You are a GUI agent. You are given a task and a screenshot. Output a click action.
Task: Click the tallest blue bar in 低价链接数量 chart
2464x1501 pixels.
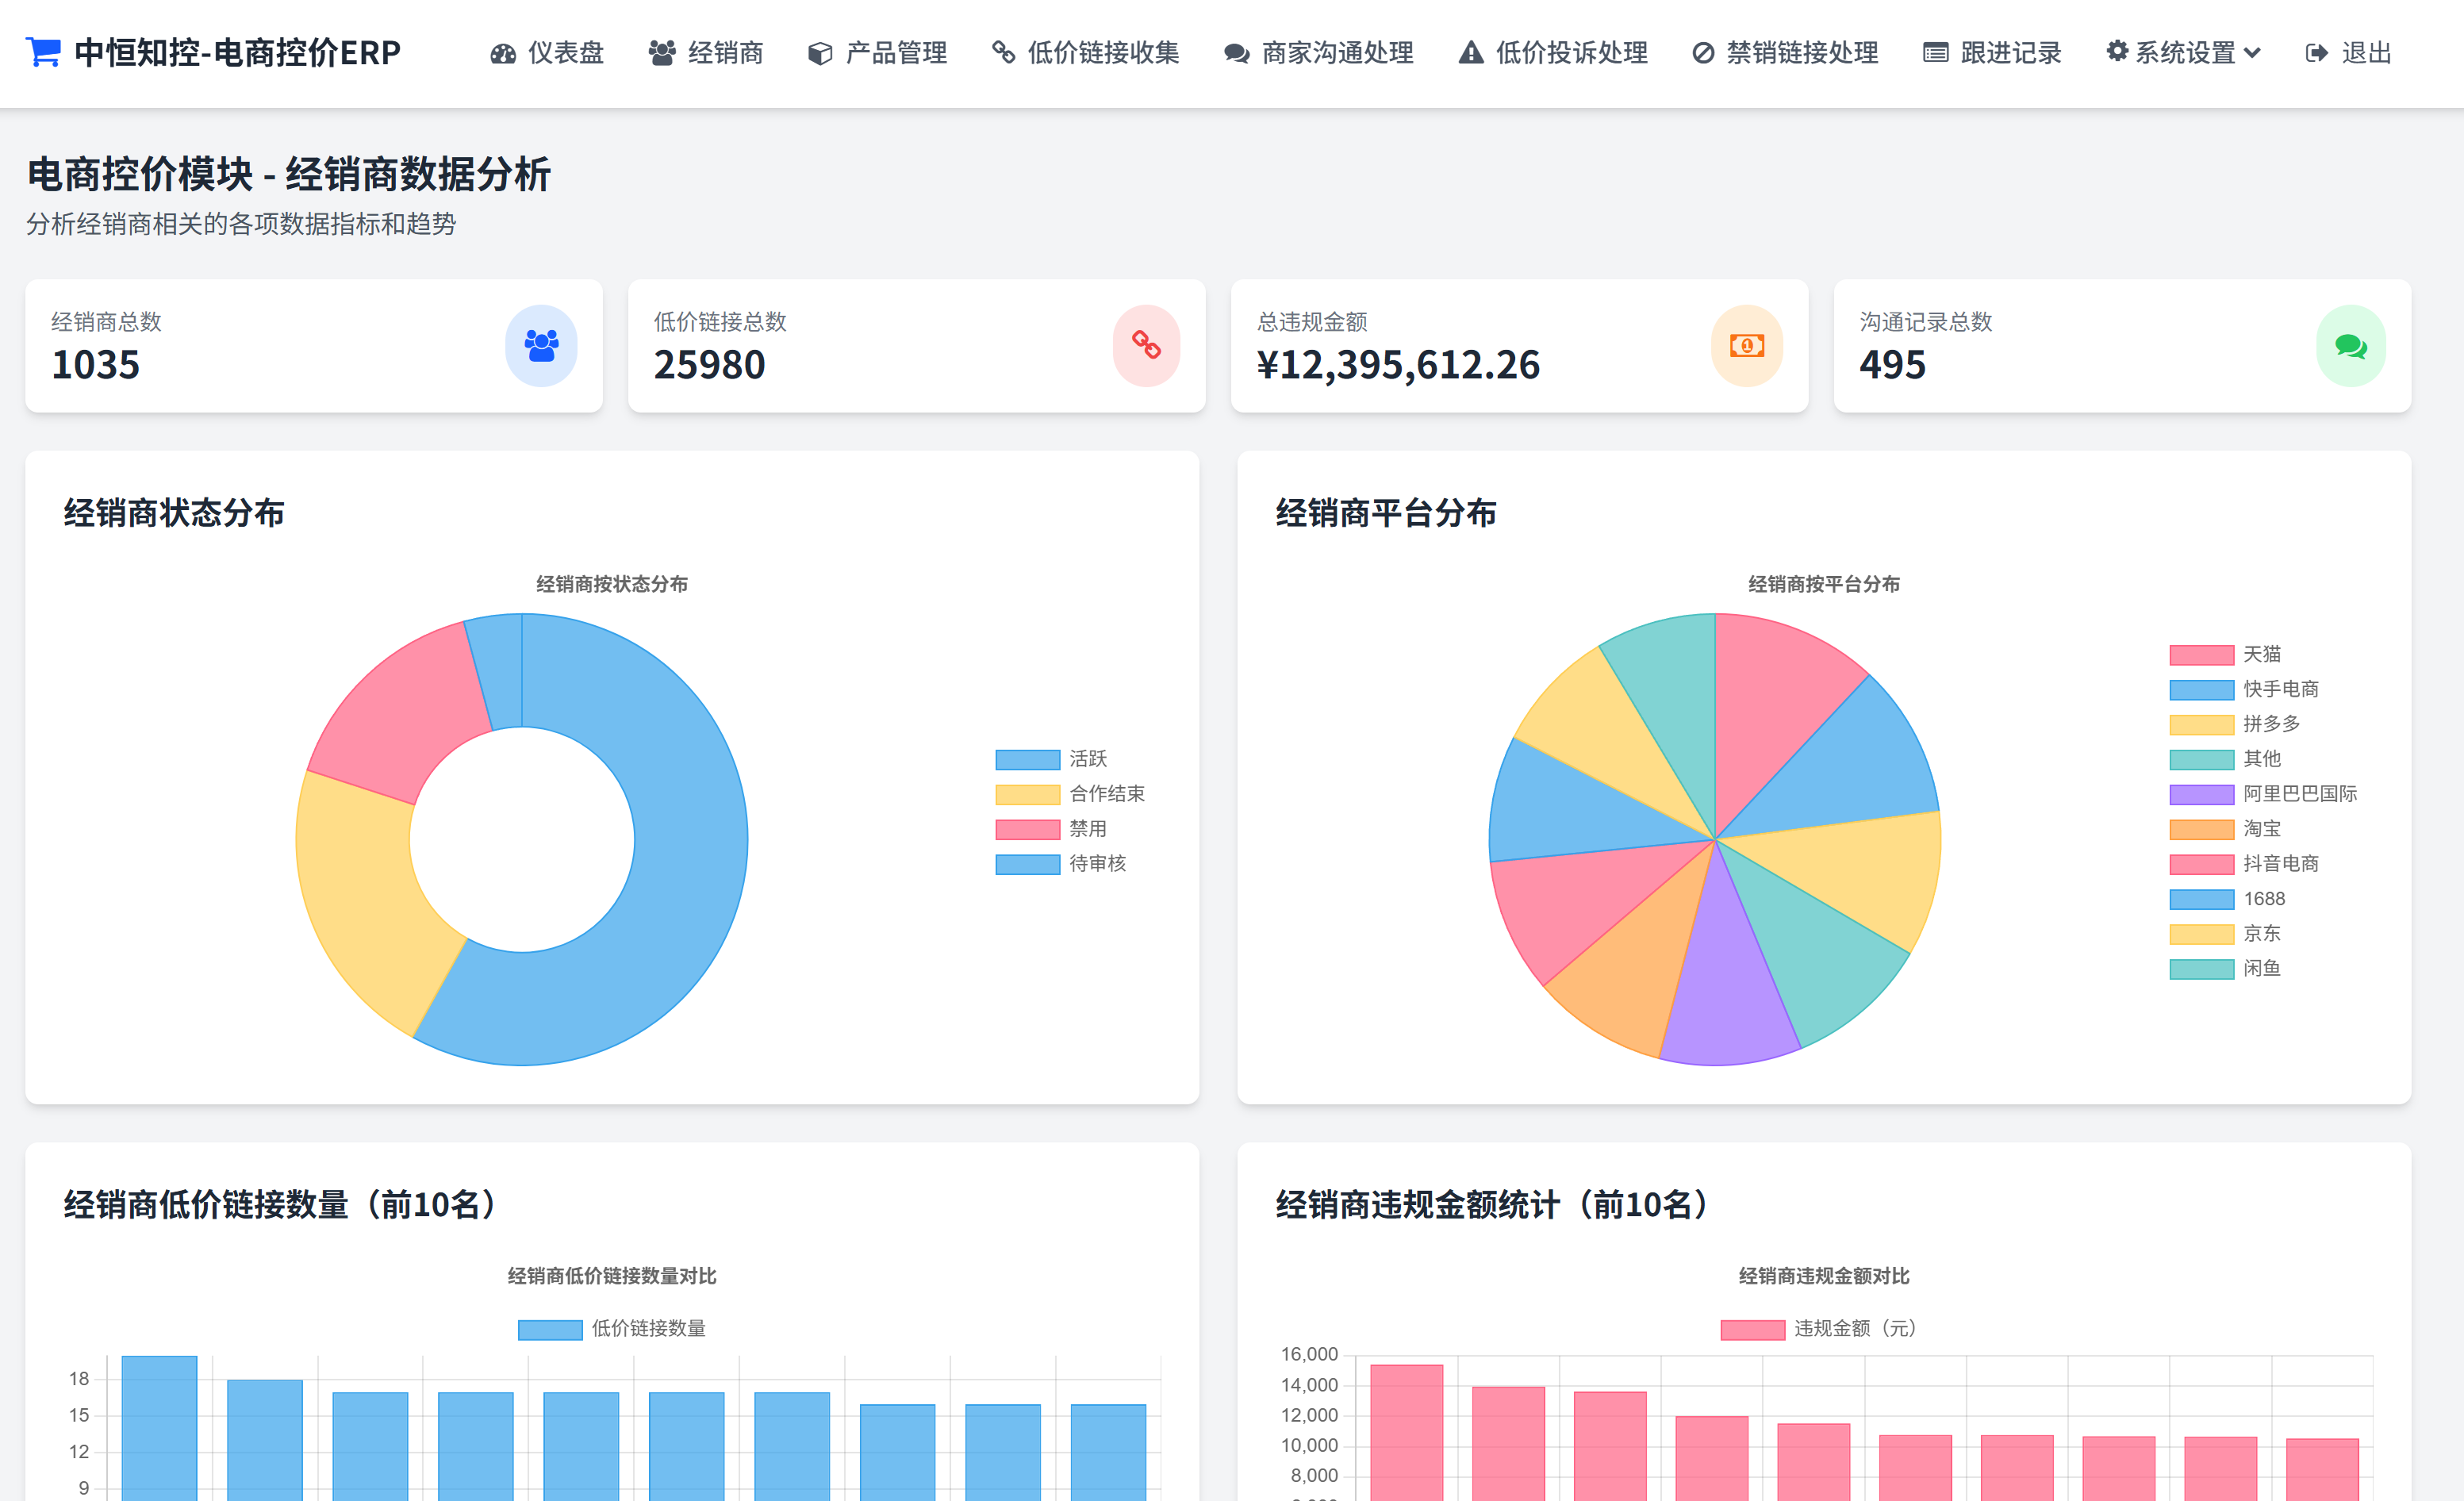159,1428
